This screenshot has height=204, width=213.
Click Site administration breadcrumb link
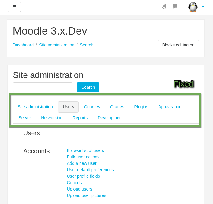57,45
